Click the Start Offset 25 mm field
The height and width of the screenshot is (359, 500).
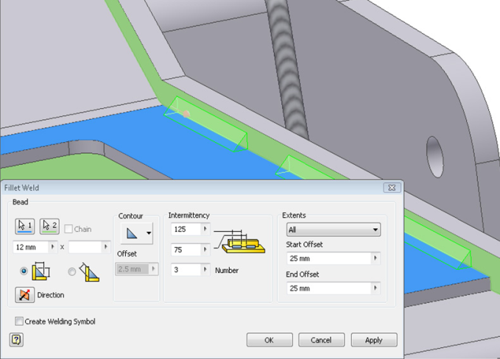tap(329, 258)
